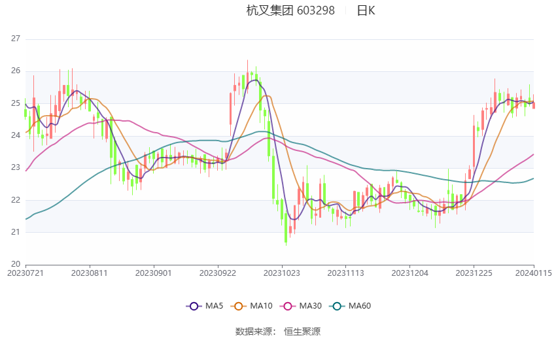Click the 22 price axis label

coord(16,200)
